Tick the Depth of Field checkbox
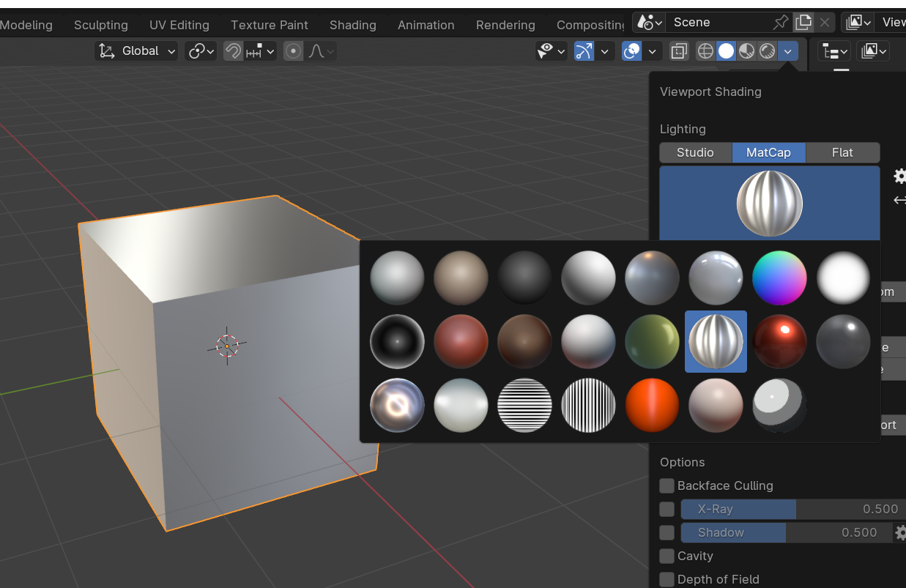 [666, 579]
